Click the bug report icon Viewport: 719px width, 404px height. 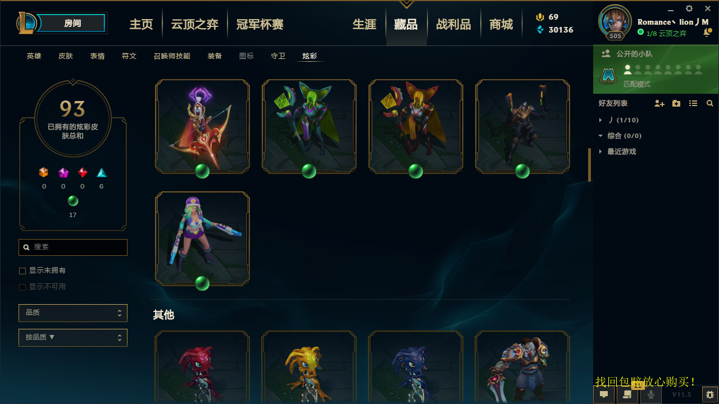pyautogui.click(x=710, y=394)
